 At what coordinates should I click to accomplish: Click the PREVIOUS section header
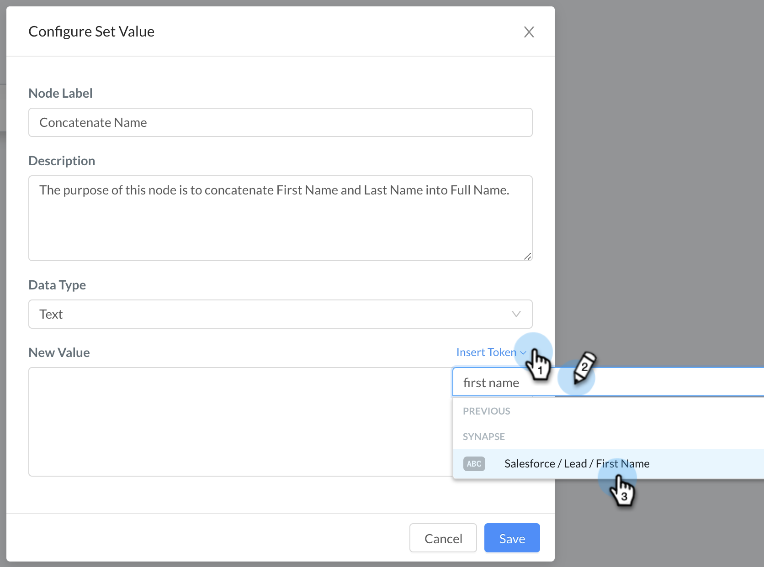click(487, 411)
